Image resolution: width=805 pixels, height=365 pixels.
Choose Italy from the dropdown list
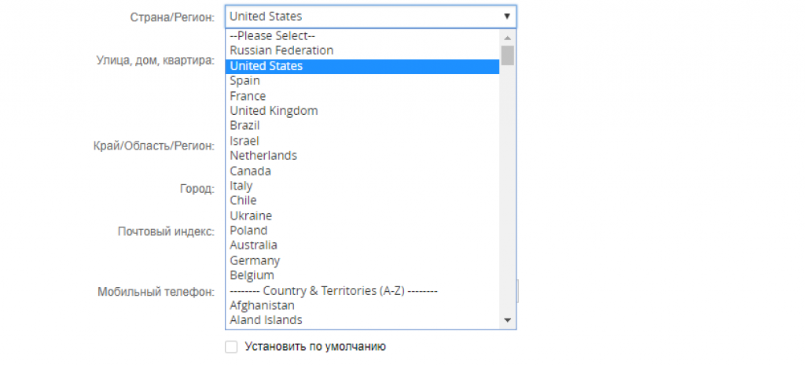point(241,186)
